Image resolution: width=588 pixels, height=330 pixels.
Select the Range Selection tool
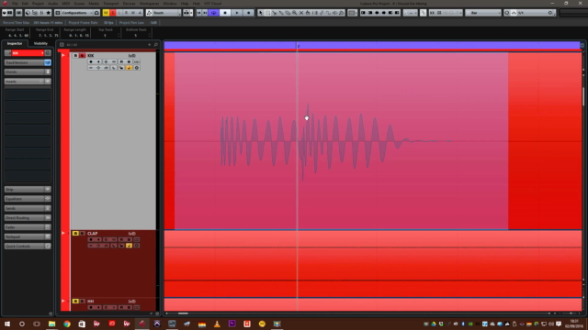(x=267, y=13)
